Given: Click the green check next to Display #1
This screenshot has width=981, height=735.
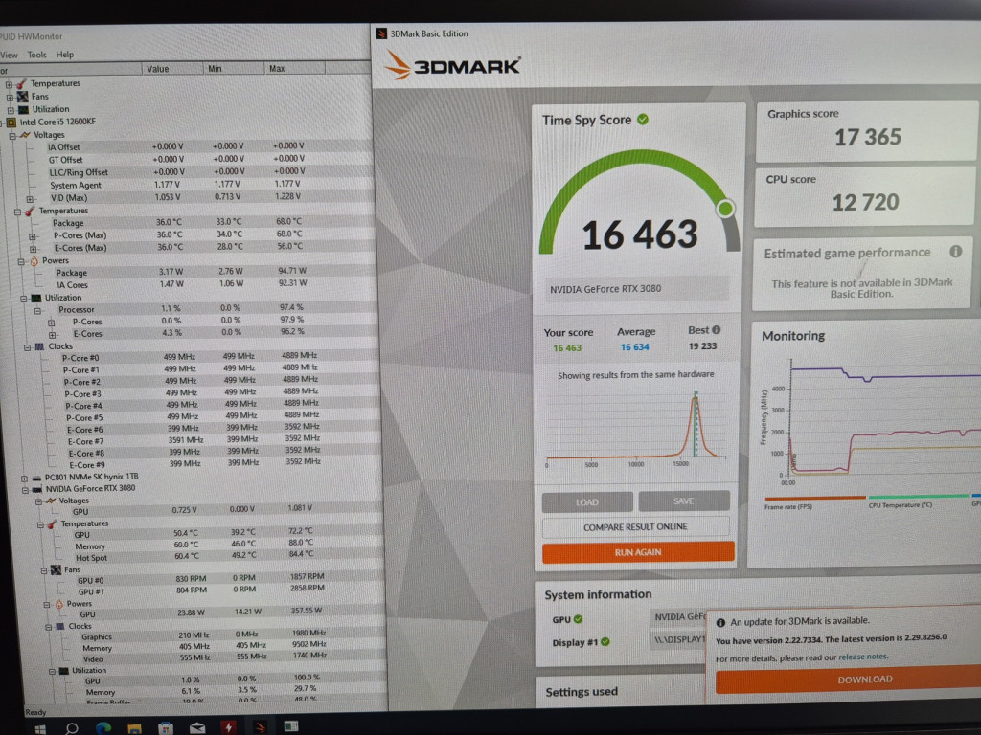Looking at the screenshot, I should tap(605, 642).
